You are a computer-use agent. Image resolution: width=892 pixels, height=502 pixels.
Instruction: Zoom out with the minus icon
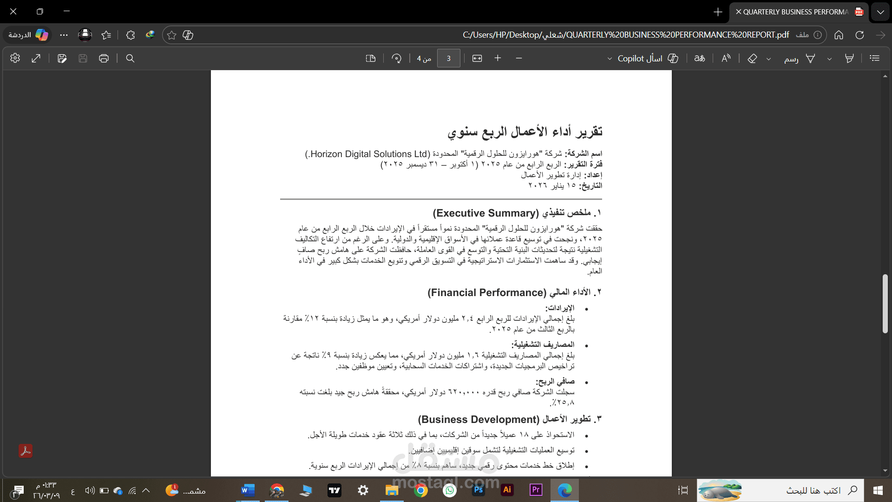point(519,58)
